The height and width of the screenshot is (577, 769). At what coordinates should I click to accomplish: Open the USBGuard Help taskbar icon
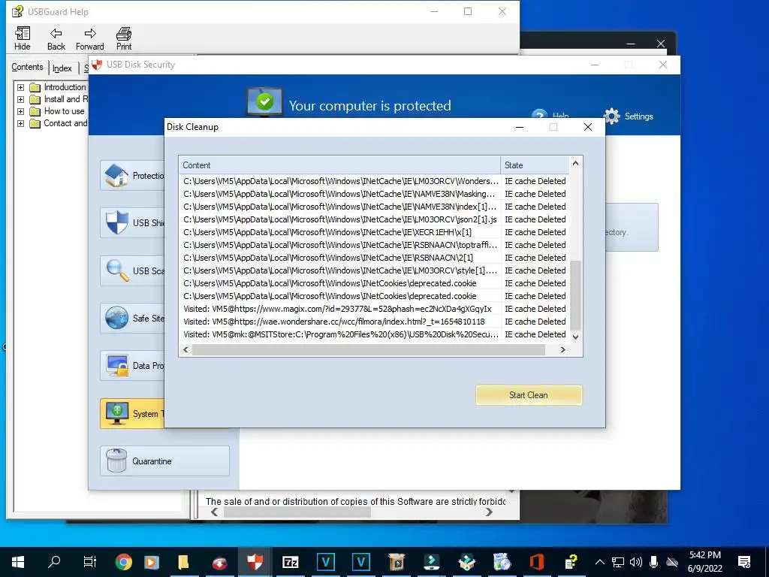tap(571, 562)
